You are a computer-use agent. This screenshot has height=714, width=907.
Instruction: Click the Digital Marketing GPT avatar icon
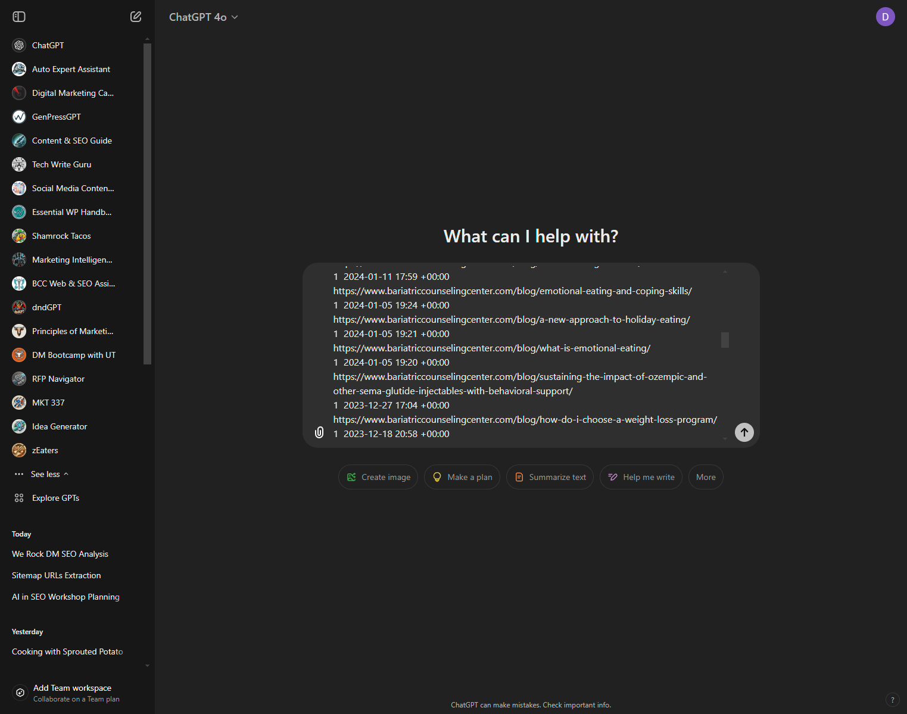click(x=19, y=93)
